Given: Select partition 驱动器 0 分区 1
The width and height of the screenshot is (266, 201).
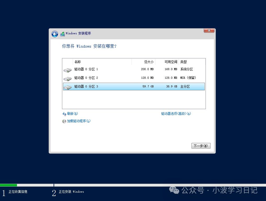Looking at the screenshot, I should click(105, 69).
